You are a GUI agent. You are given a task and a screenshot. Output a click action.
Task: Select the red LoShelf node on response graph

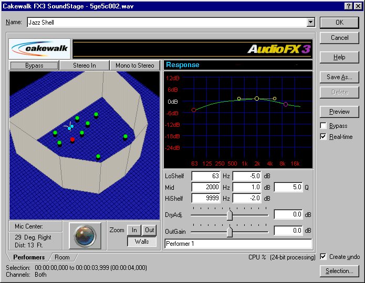point(194,110)
